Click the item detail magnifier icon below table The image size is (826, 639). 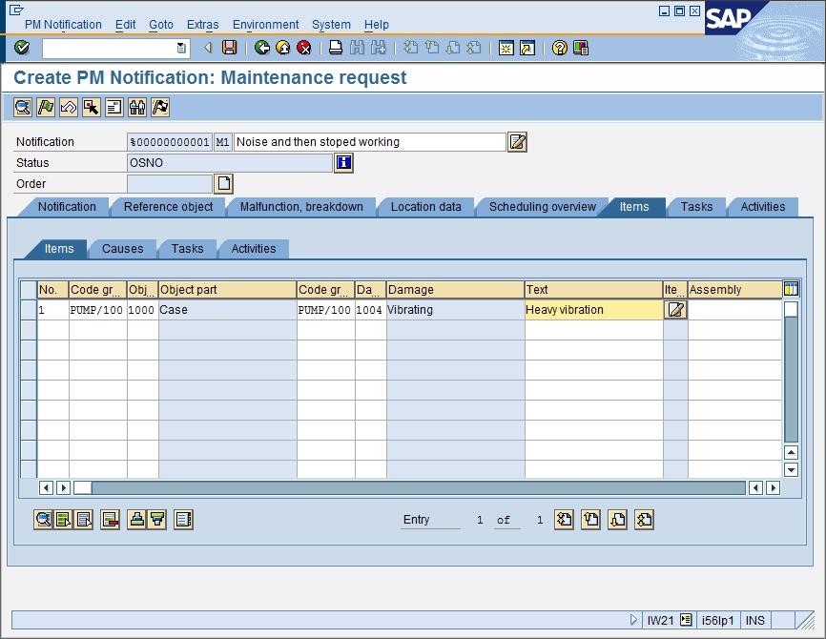click(x=43, y=520)
